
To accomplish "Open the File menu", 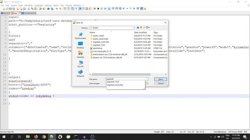I will click(x=2, y=5).
